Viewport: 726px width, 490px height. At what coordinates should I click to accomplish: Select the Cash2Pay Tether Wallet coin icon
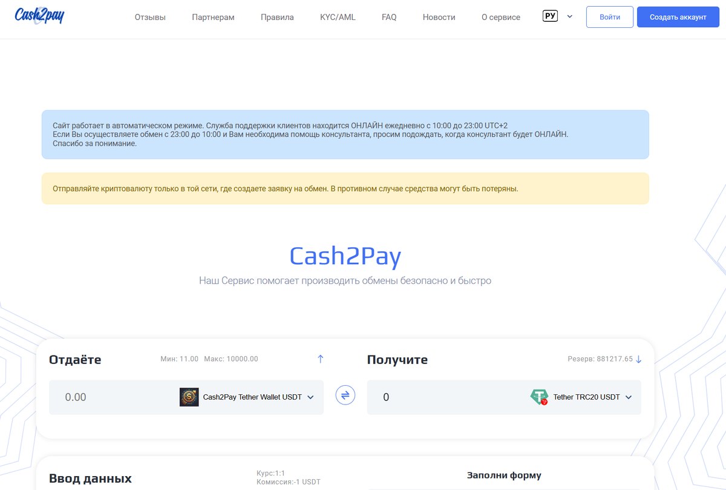189,397
